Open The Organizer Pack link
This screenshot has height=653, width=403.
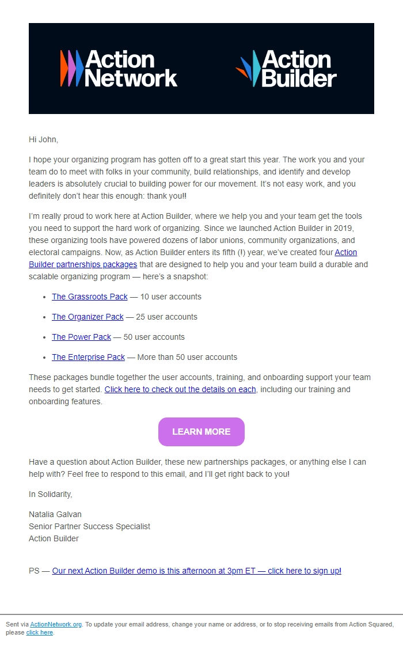pos(87,317)
